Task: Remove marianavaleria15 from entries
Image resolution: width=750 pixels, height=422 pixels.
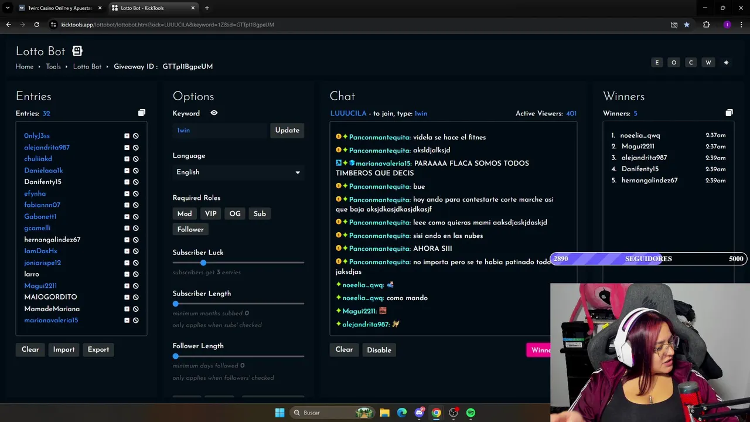Action: coord(127,321)
